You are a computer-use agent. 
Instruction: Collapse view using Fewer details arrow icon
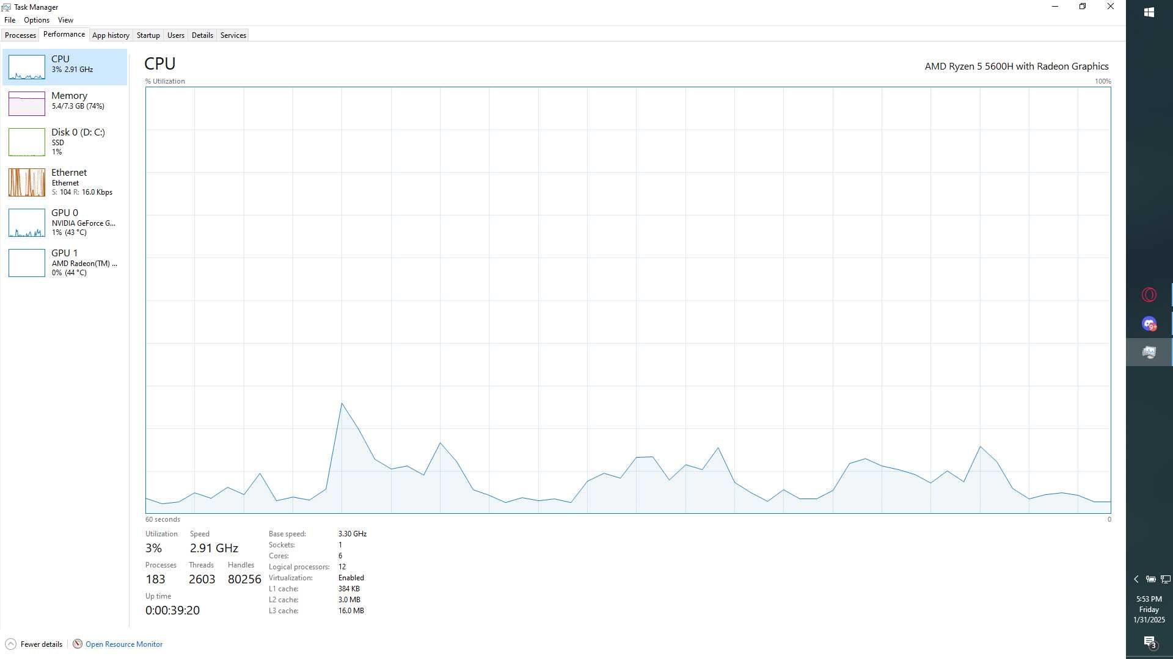click(10, 644)
